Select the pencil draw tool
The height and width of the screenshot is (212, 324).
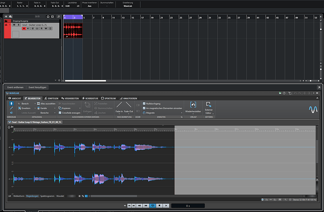(x=11, y=108)
